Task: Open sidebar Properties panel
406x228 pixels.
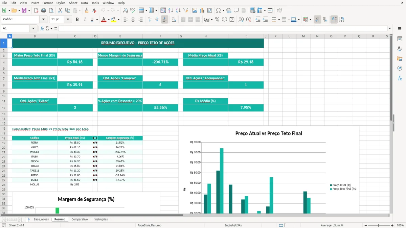Action: coord(400,39)
